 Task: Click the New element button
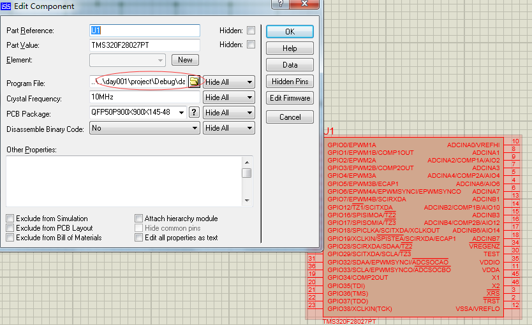click(185, 60)
